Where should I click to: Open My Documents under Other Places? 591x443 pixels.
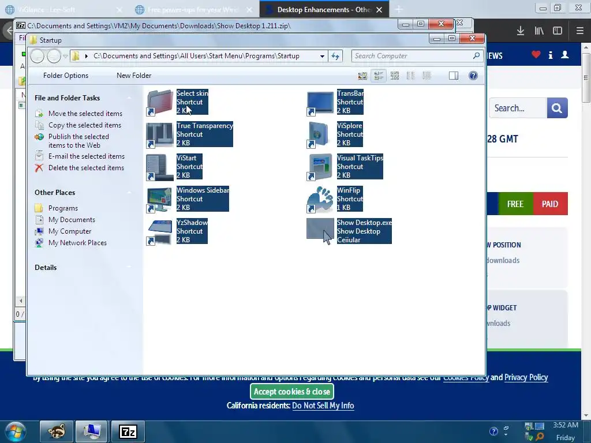72,220
